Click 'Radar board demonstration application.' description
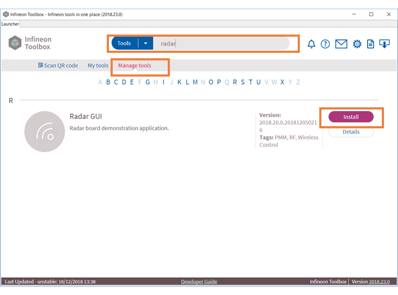 click(119, 128)
